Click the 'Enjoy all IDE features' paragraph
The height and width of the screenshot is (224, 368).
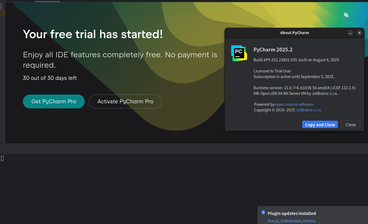click(x=120, y=60)
